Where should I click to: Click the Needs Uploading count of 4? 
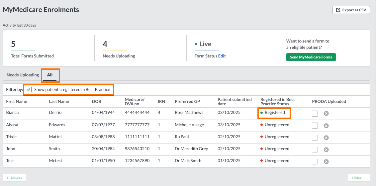point(105,44)
